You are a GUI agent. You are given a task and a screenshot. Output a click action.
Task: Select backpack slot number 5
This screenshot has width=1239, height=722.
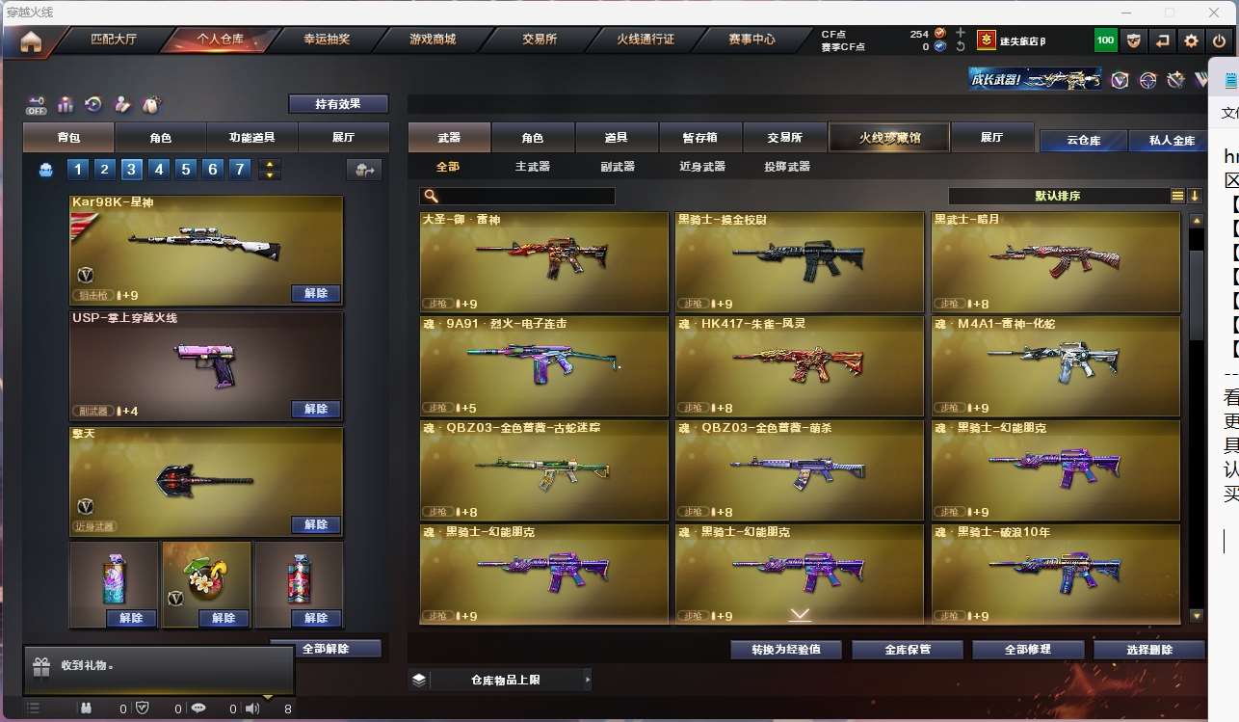pyautogui.click(x=186, y=170)
